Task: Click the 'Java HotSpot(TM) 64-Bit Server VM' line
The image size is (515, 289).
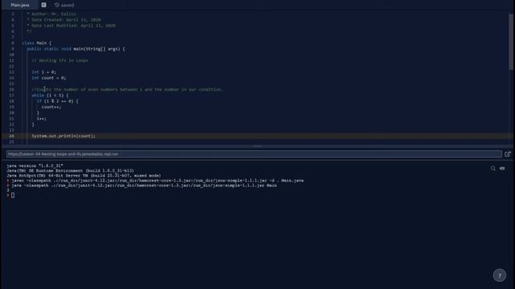Action: coord(84,176)
